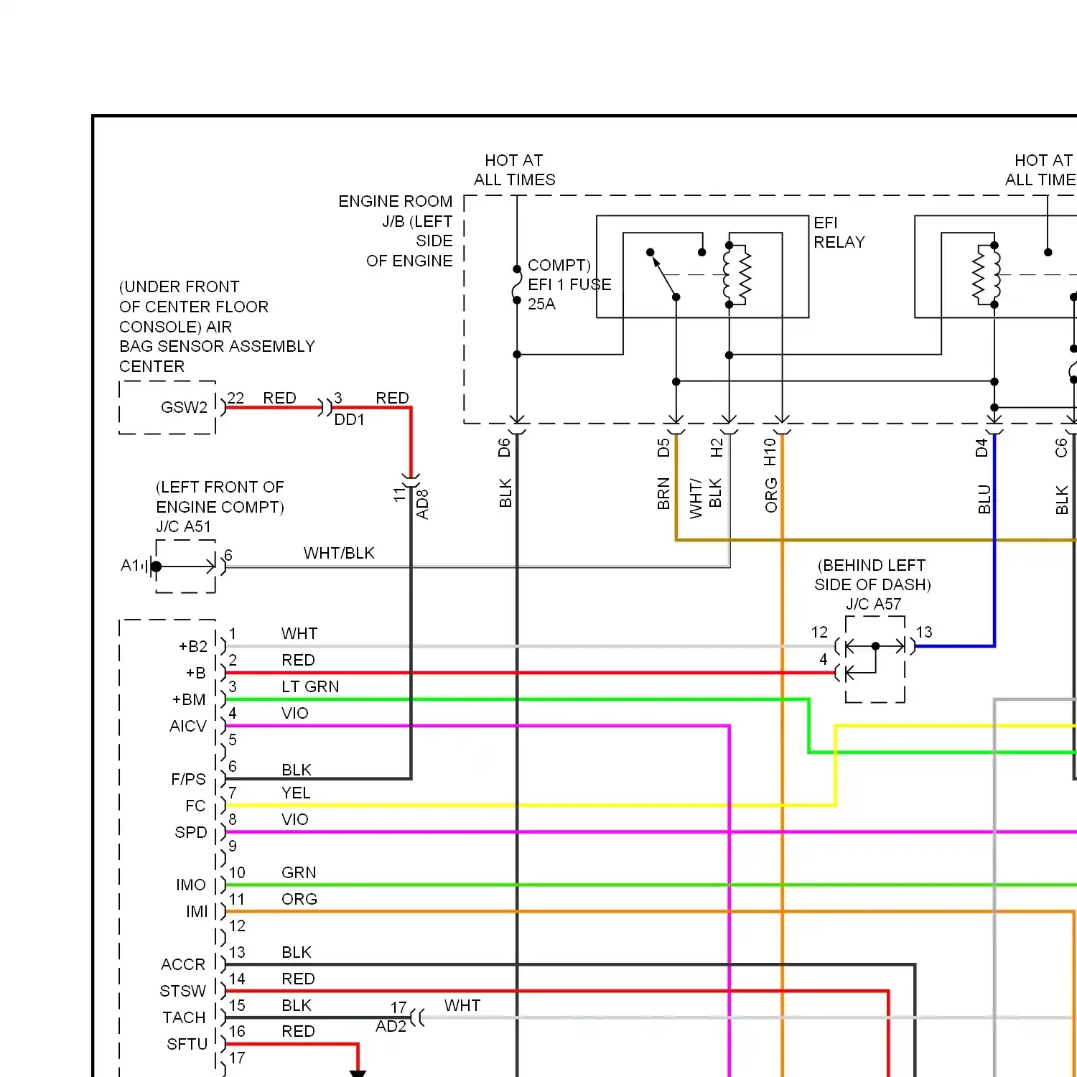Click the 'D4' connector pin label
1077x1077 pixels.
(982, 448)
